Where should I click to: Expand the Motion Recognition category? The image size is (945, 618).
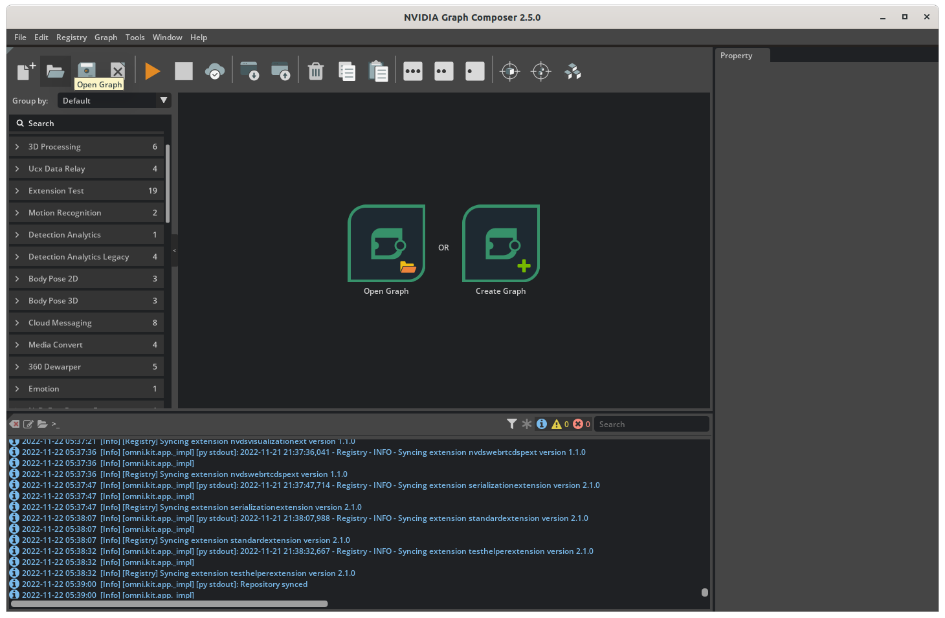click(86, 213)
